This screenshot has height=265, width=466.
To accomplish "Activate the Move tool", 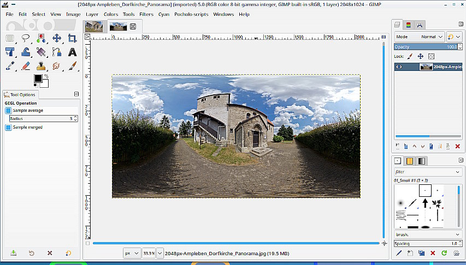I will tap(57, 38).
